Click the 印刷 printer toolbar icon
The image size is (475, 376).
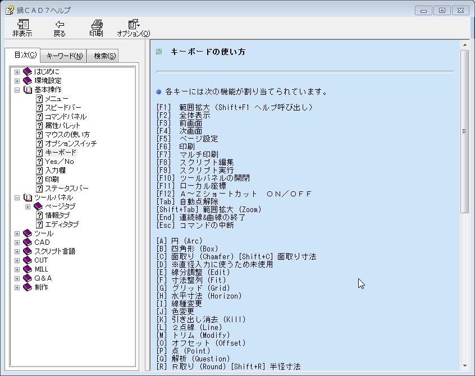click(x=97, y=28)
